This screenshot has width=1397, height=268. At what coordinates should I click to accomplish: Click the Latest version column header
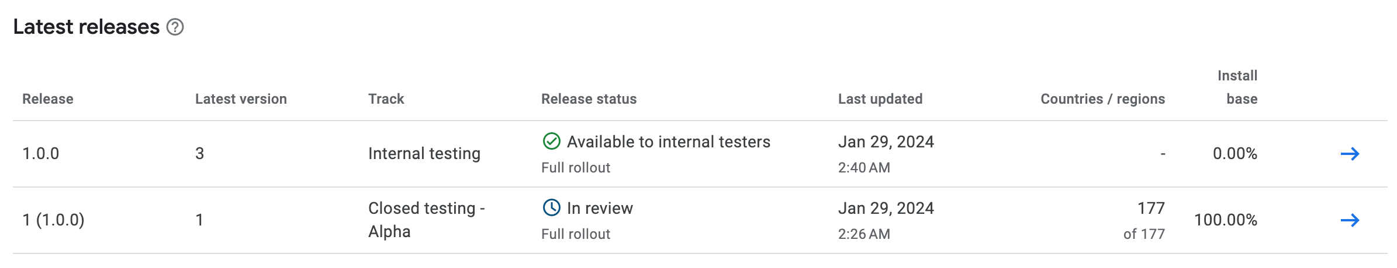click(x=241, y=99)
